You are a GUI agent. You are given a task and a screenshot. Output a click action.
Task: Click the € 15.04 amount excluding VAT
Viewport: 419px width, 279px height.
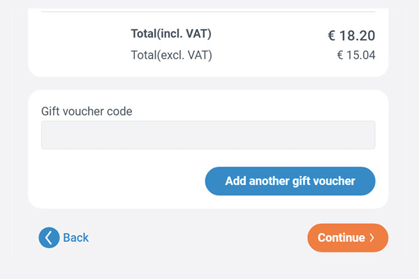[356, 55]
